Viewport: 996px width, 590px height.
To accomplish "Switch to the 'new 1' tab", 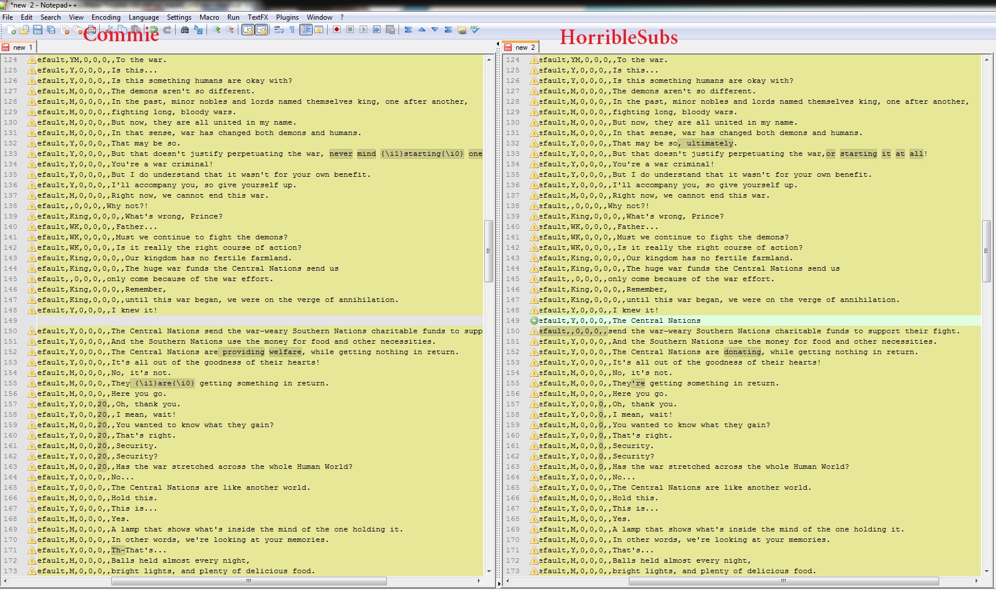I will [x=19, y=48].
